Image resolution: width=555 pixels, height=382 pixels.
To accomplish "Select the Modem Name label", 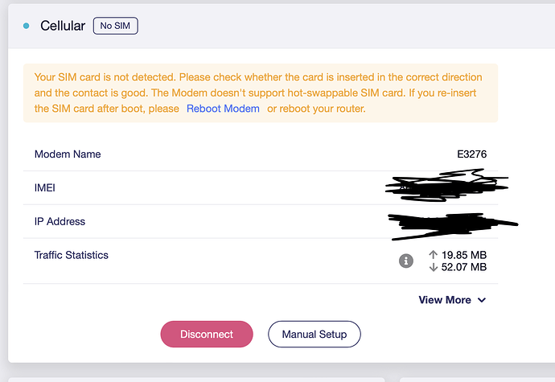I will (68, 154).
